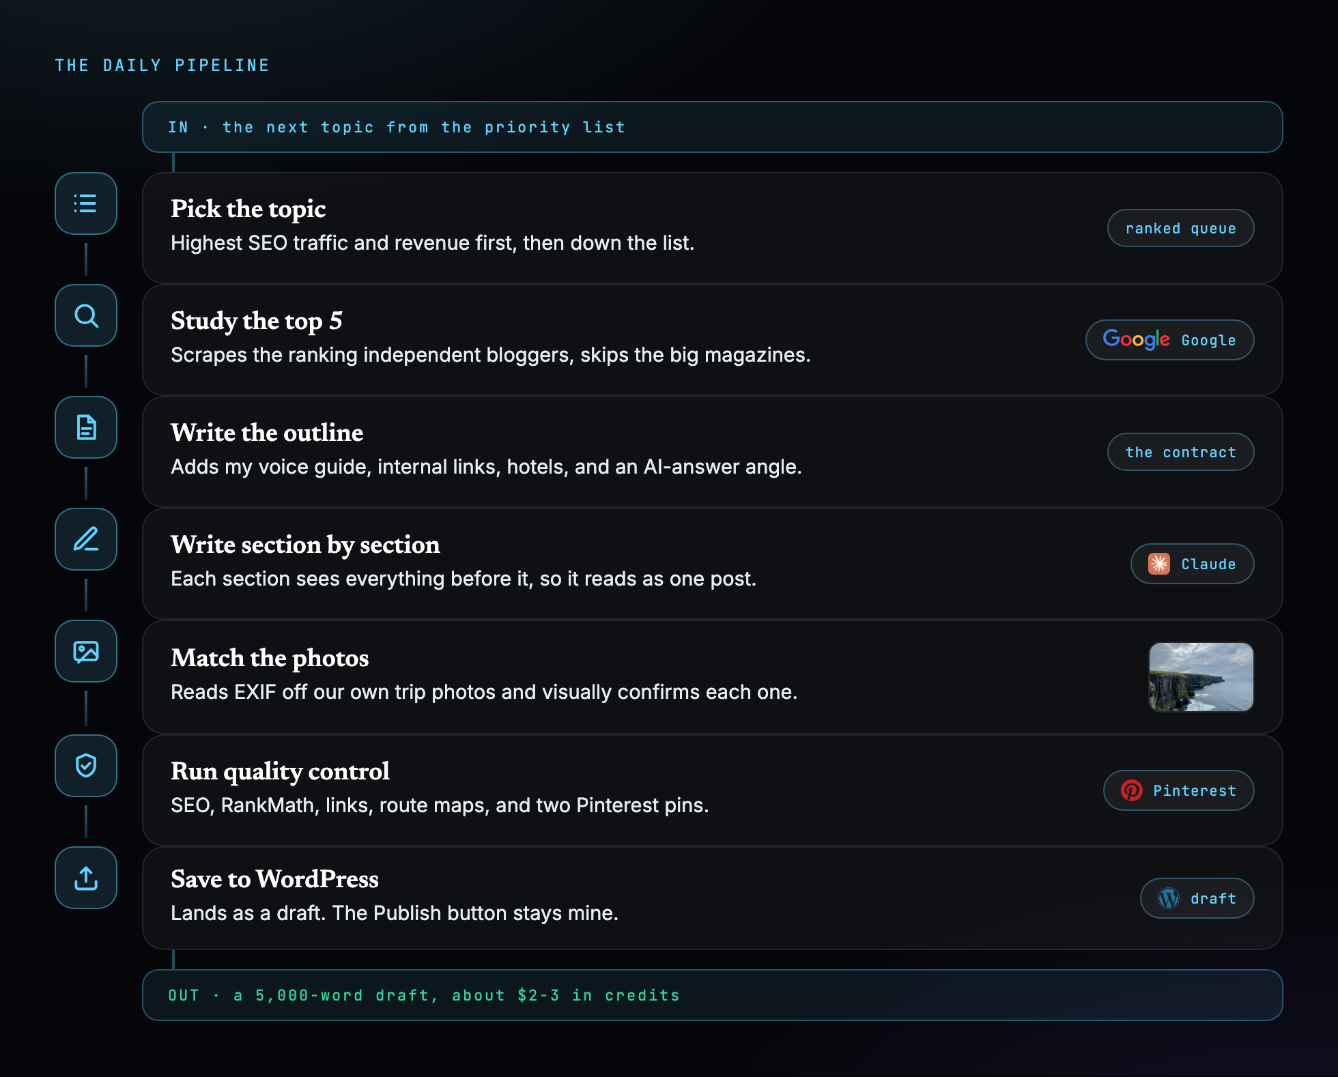Click the draft badge label
The image size is (1338, 1077).
[x=1213, y=899]
